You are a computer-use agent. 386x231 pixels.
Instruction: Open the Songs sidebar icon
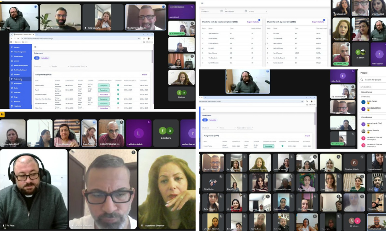12,97
